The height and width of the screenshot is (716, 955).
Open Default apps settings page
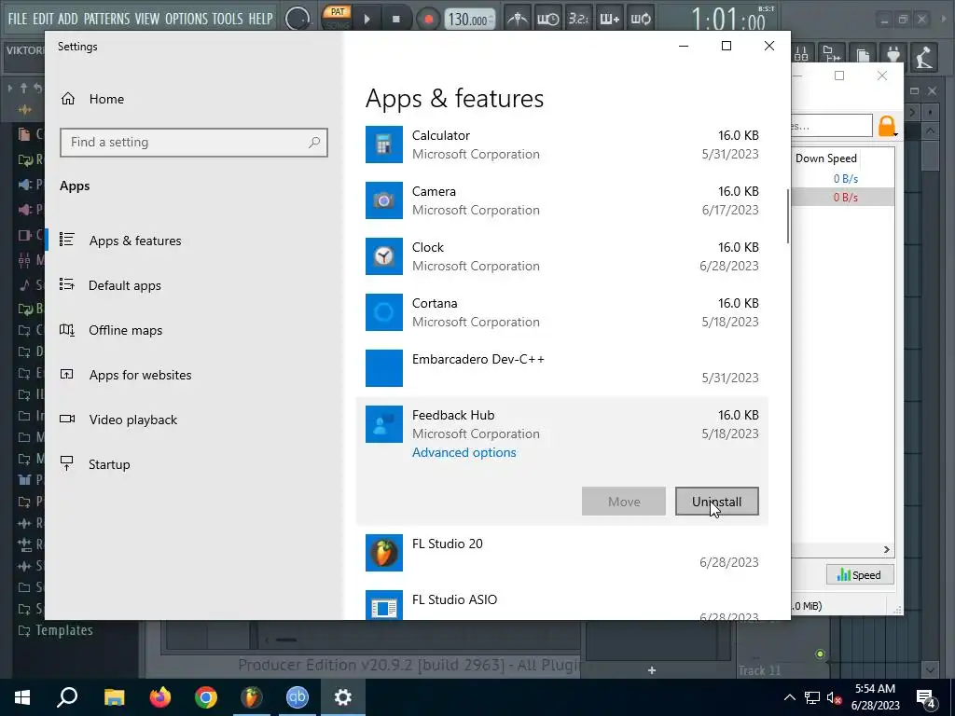(124, 285)
